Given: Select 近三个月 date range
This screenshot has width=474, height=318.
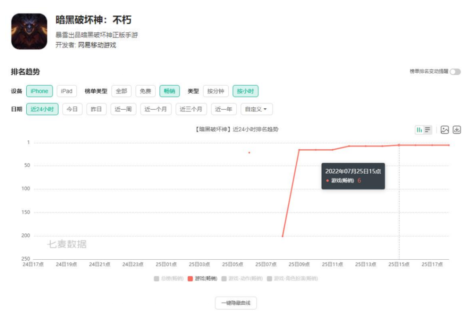Looking at the screenshot, I should pos(191,109).
